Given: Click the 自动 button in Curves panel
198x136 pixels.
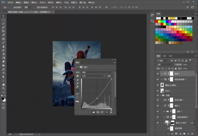Looking at the screenshot, I should pos(109,75).
